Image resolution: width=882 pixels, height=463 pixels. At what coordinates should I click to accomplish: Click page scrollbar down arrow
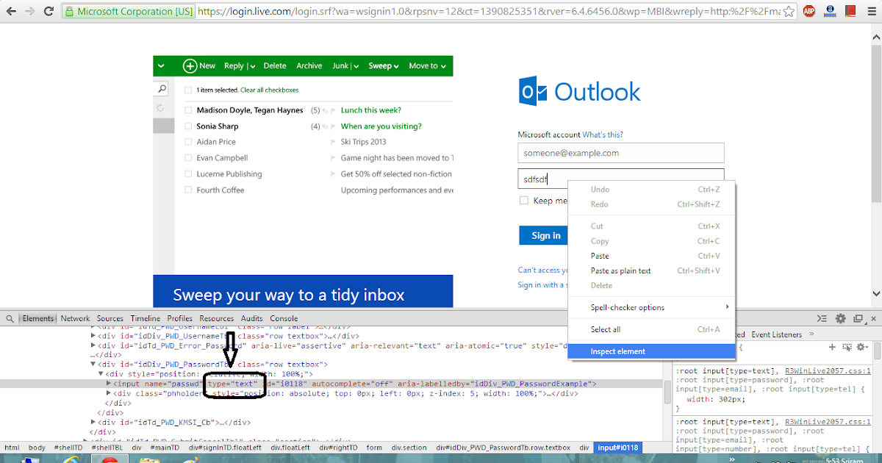pyautogui.click(x=875, y=293)
